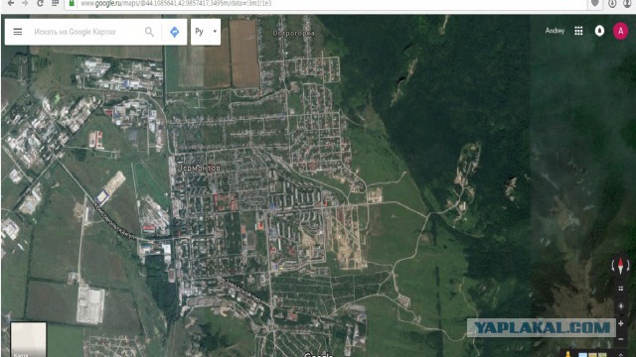Viewport: 636px width, 357px height.
Task: Go back with the browser back arrow
Action: pos(11,3)
